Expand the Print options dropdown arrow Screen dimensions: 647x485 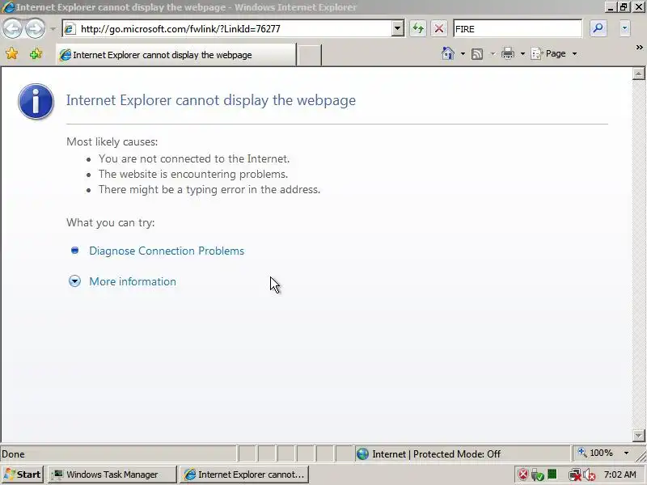(x=522, y=53)
